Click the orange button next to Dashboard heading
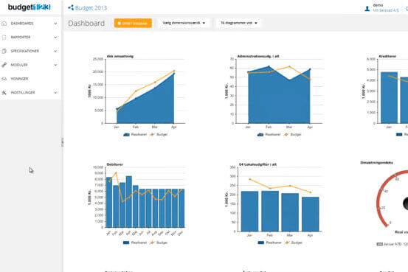The width and height of the screenshot is (408, 272). pyautogui.click(x=133, y=23)
